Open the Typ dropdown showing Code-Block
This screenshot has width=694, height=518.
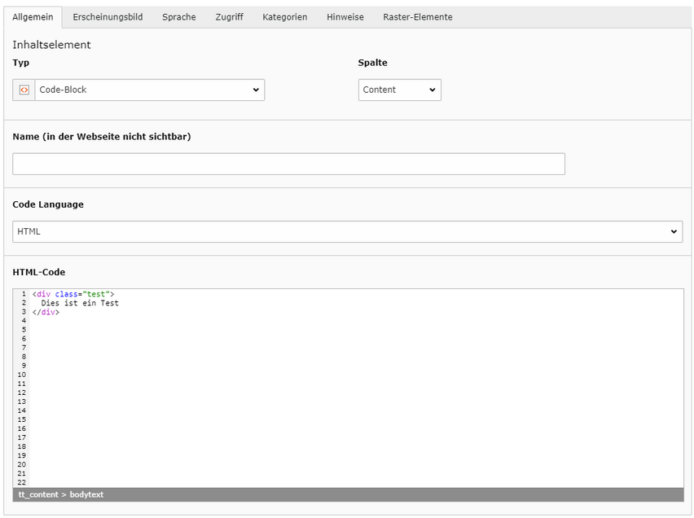click(149, 90)
